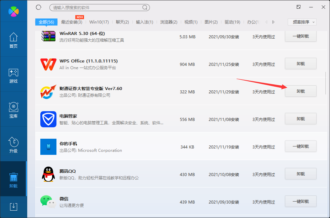The image size is (330, 218).
Task: Click the 2021/11/08安装 install date
Action: coord(224,120)
